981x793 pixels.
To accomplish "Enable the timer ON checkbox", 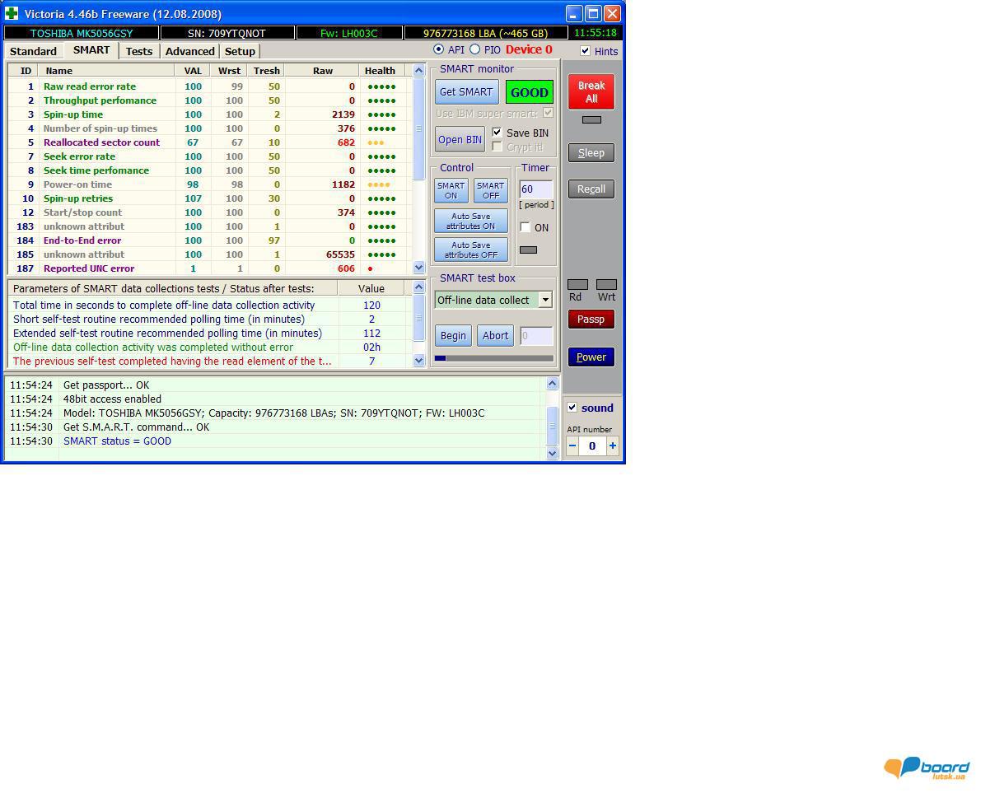I will 526,227.
